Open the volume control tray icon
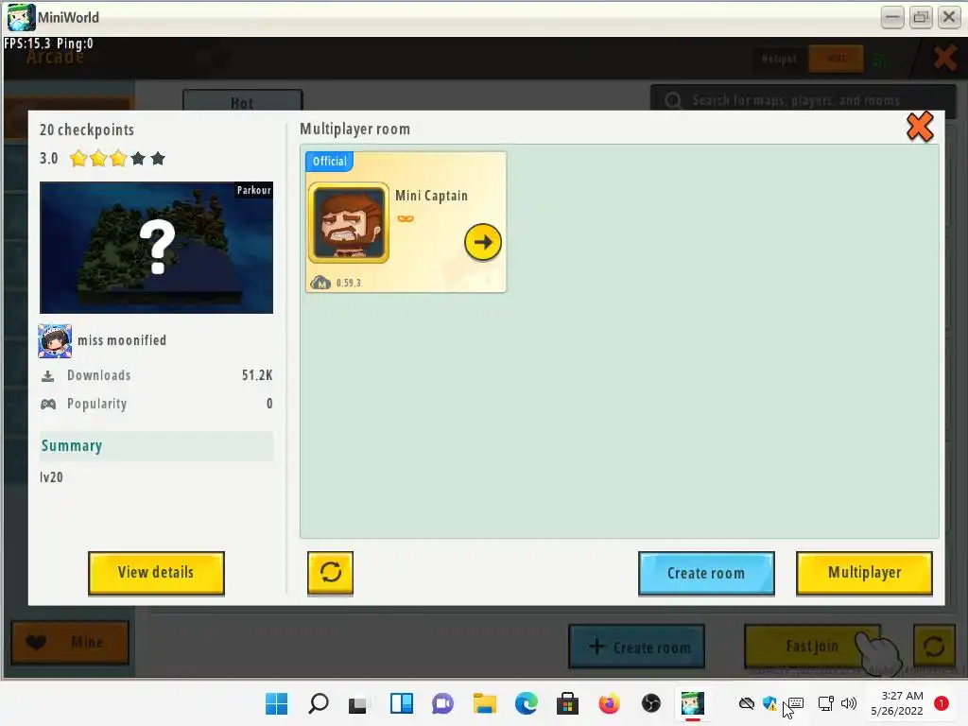Viewport: 968px width, 726px height. [849, 703]
